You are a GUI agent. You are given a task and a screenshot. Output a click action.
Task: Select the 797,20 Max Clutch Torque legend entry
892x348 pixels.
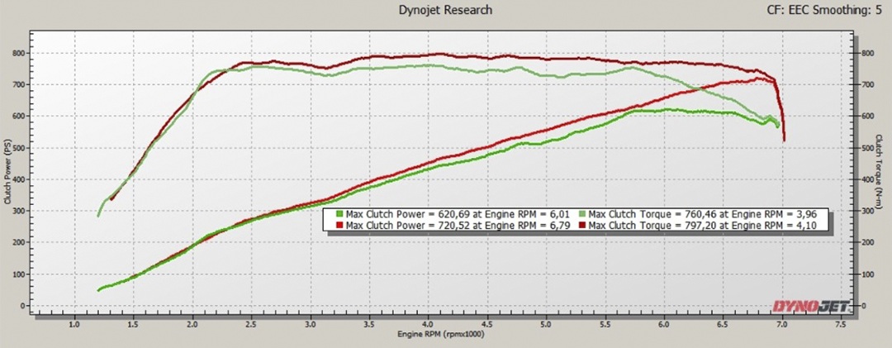click(x=707, y=225)
